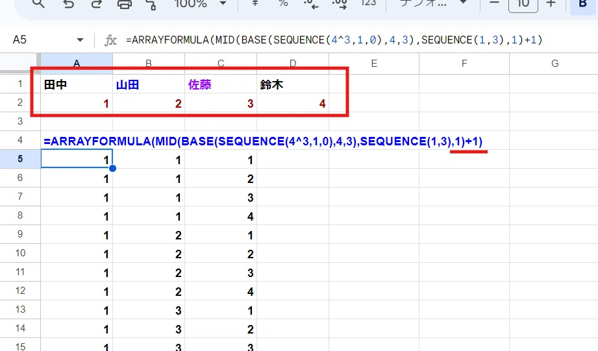Increase decimal places
598x351 pixels.
[x=340, y=4]
